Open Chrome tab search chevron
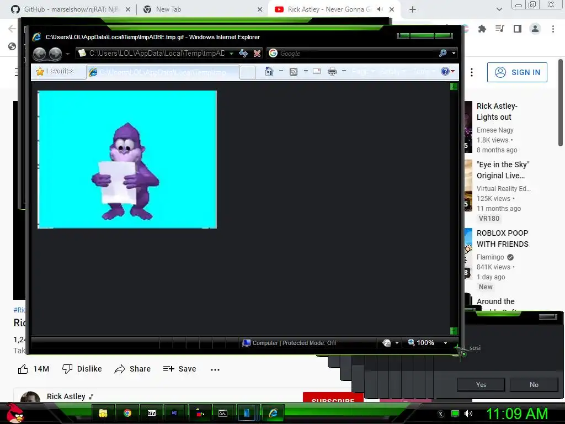This screenshot has height=424, width=565. pos(499,9)
